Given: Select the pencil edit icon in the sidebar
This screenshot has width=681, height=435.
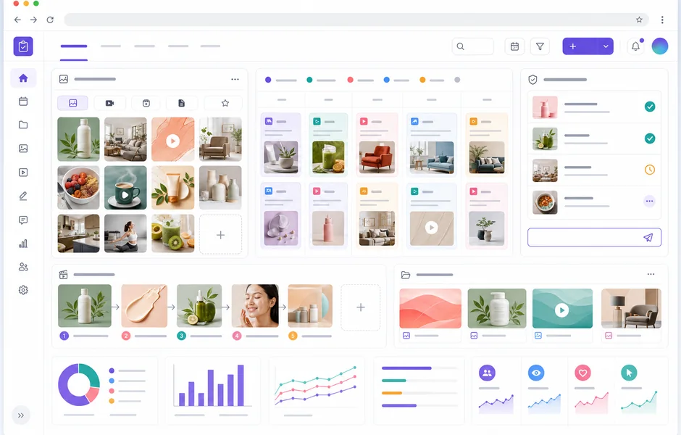Looking at the screenshot, I should point(23,196).
